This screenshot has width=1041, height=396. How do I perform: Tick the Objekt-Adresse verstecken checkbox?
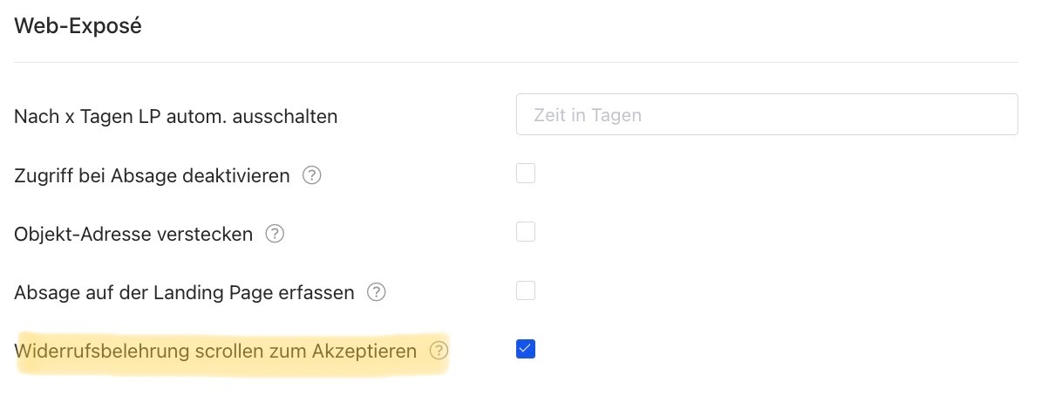point(526,232)
